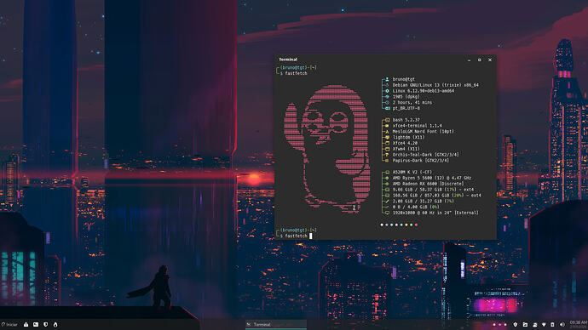Open the shield tray indicator
This screenshot has height=330, width=588.
516,325
